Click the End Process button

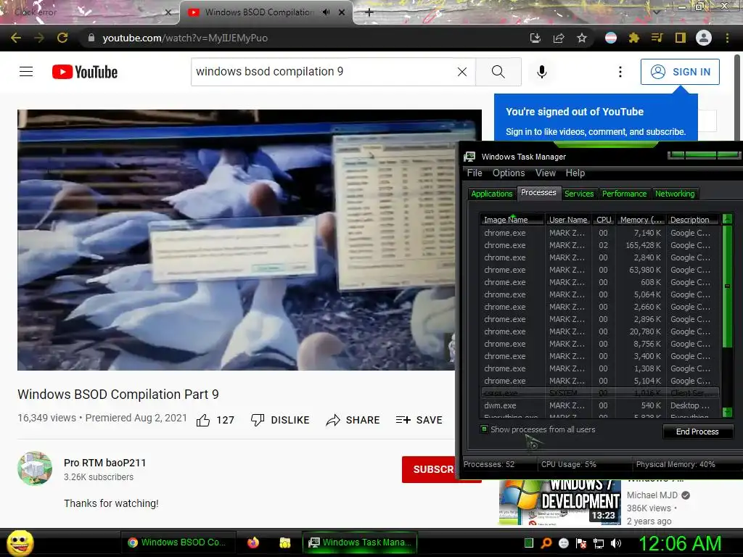(697, 432)
